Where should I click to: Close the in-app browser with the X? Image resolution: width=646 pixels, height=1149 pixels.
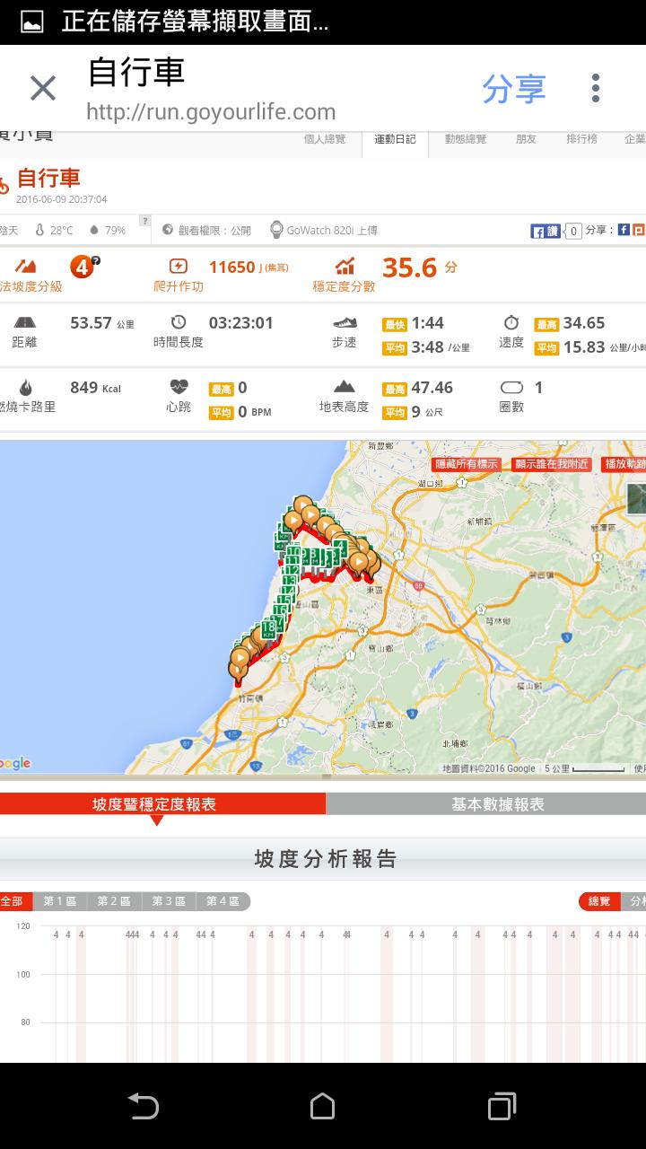pos(43,89)
